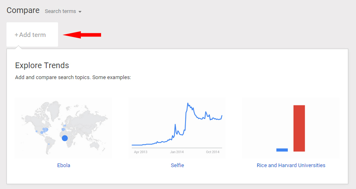Click the Selfie line chart thumbnail
The height and width of the screenshot is (189, 356).
[x=177, y=128]
